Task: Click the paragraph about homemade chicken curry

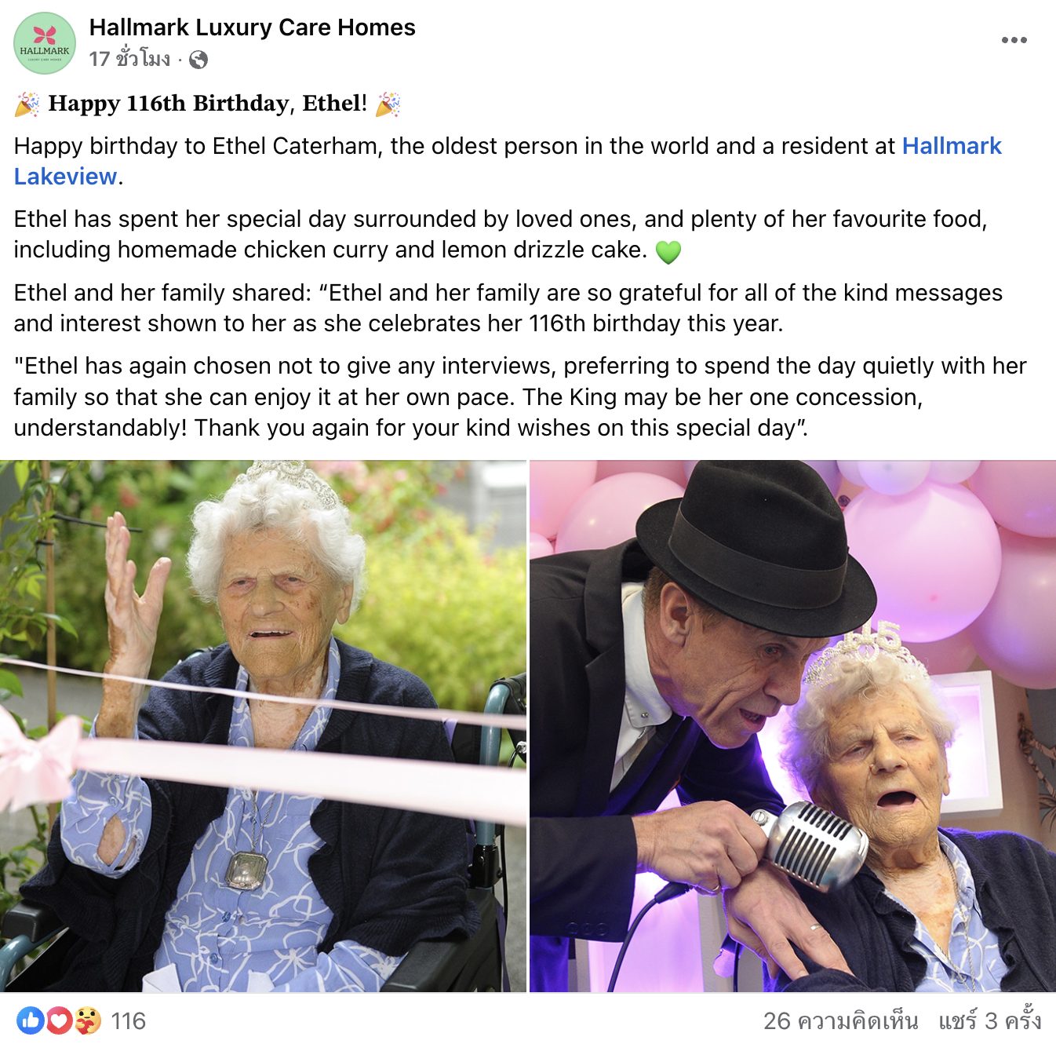Action: pos(501,234)
